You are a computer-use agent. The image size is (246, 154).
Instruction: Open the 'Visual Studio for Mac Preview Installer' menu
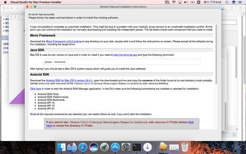click(x=36, y=2)
